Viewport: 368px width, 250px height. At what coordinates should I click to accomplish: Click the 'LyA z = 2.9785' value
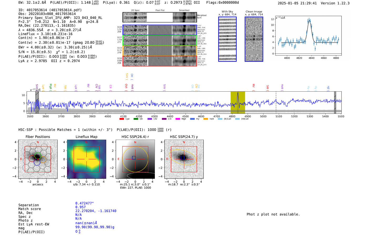coord(33,61)
